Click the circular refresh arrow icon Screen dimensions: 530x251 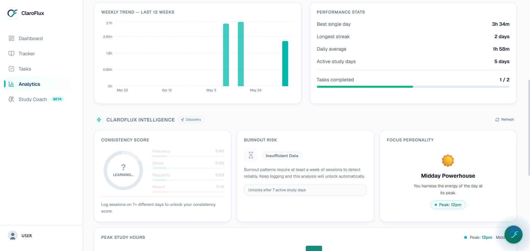497,120
